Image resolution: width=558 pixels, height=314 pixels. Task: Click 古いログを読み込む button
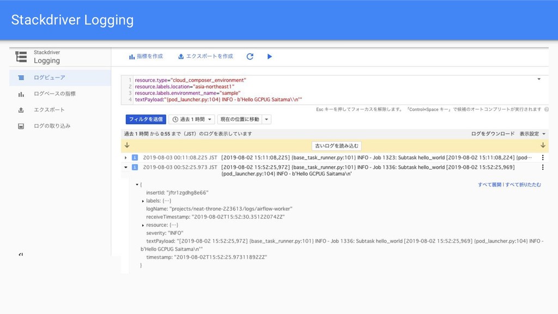click(336, 146)
